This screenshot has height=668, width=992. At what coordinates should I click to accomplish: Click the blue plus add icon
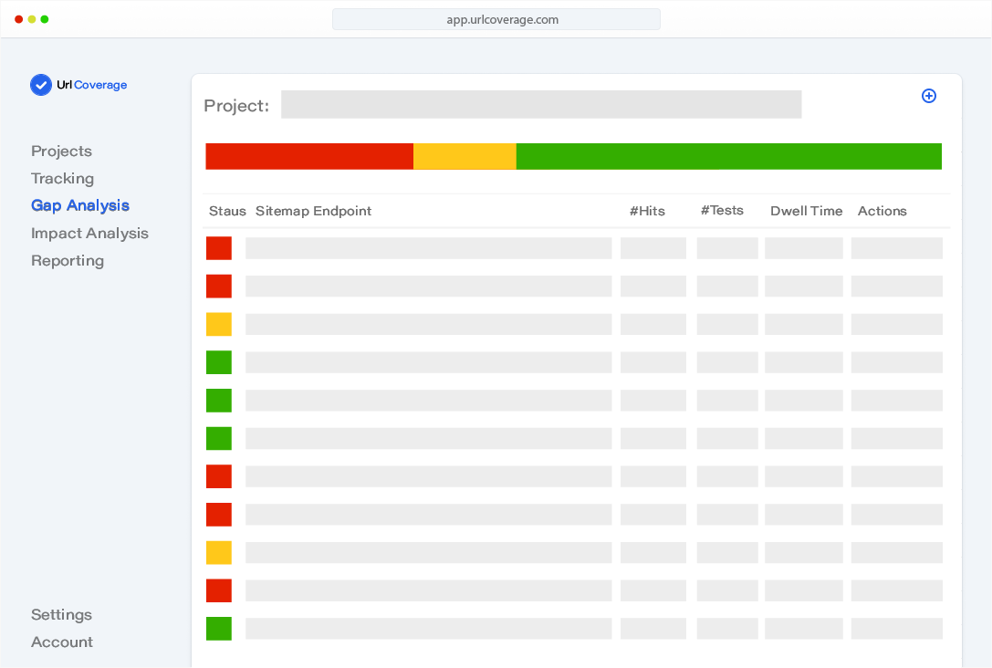[929, 96]
